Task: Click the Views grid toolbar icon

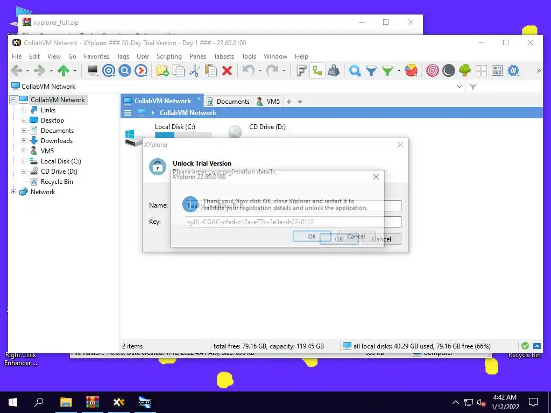Action: 497,70
